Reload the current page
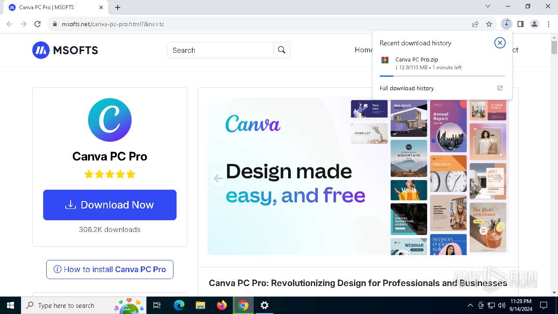558x314 pixels. [x=37, y=24]
